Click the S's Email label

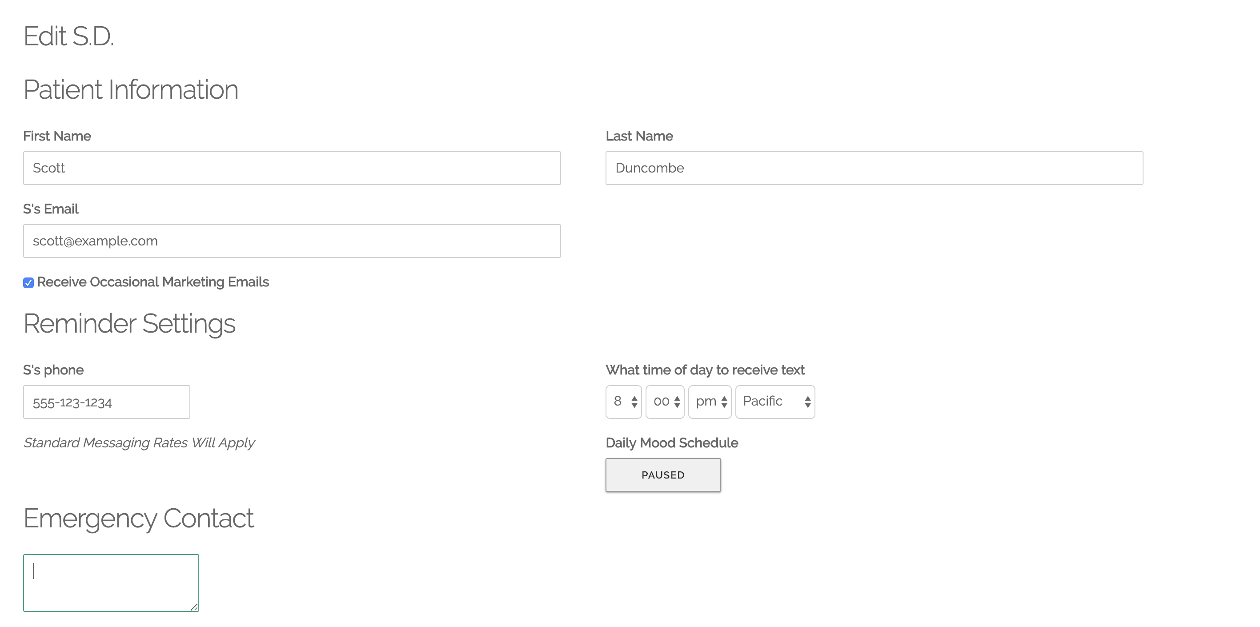(x=50, y=209)
